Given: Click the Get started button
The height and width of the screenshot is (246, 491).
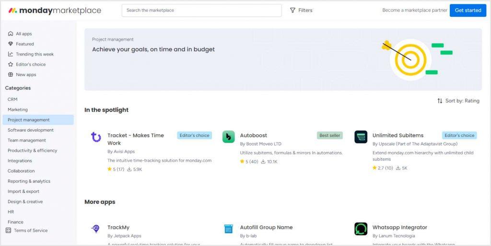Looking at the screenshot, I should (x=468, y=10).
